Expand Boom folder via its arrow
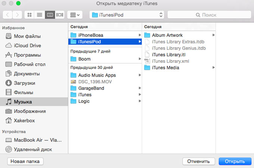The width and height of the screenshot is (254, 168). (140, 59)
